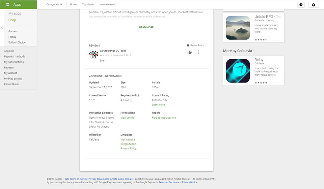Go to the Top charts tab
Viewport: 324px width, 189px height.
88,5
